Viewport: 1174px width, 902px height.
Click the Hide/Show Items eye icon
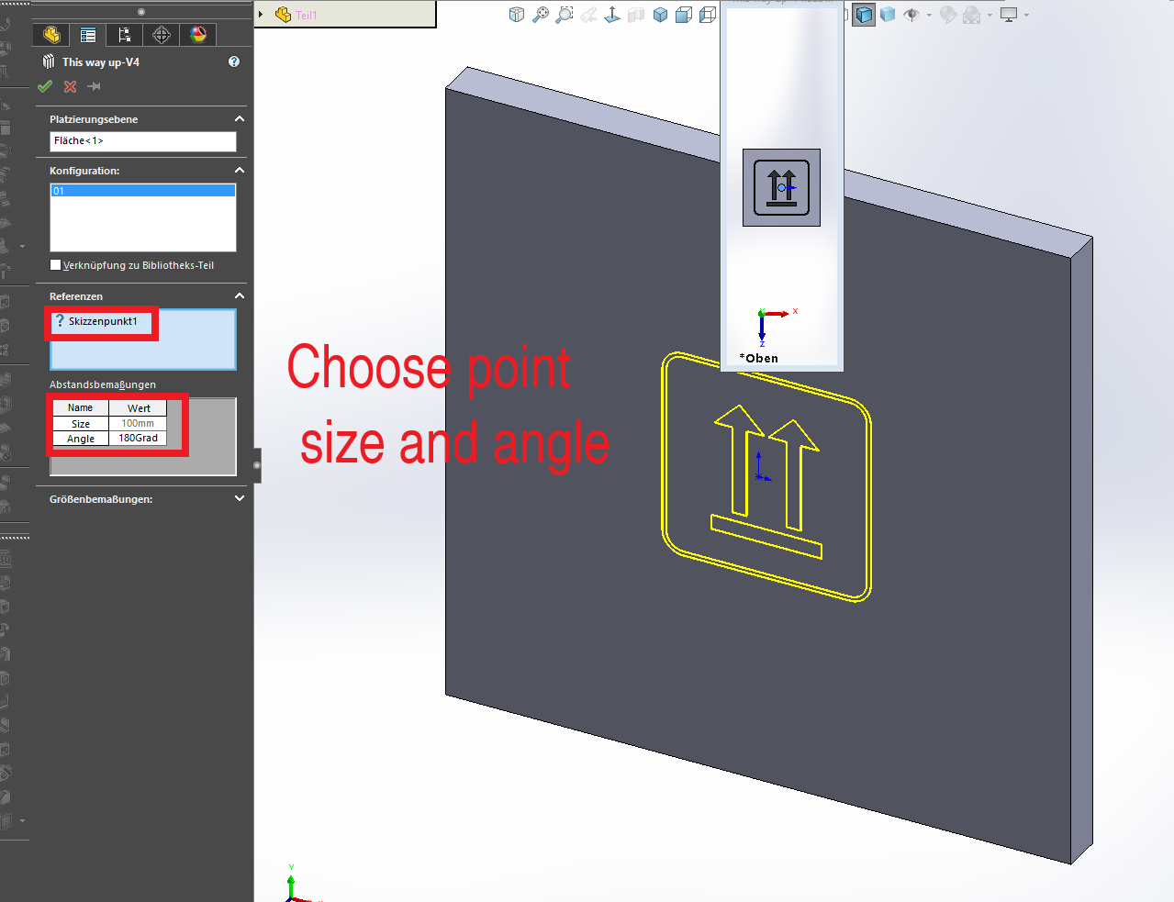click(911, 15)
